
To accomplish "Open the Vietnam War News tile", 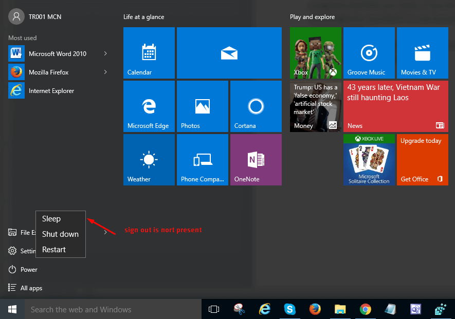I will pyautogui.click(x=395, y=106).
